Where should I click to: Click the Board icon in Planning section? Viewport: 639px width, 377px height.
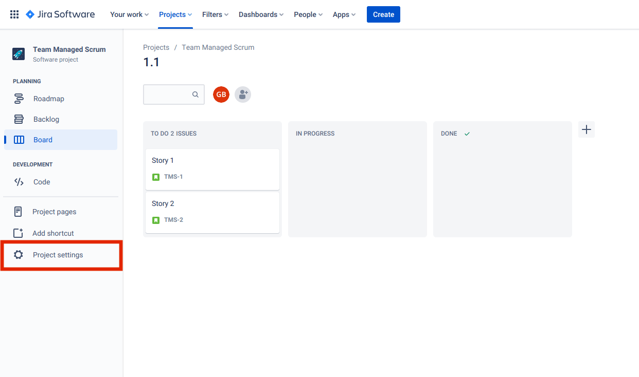[x=19, y=139]
